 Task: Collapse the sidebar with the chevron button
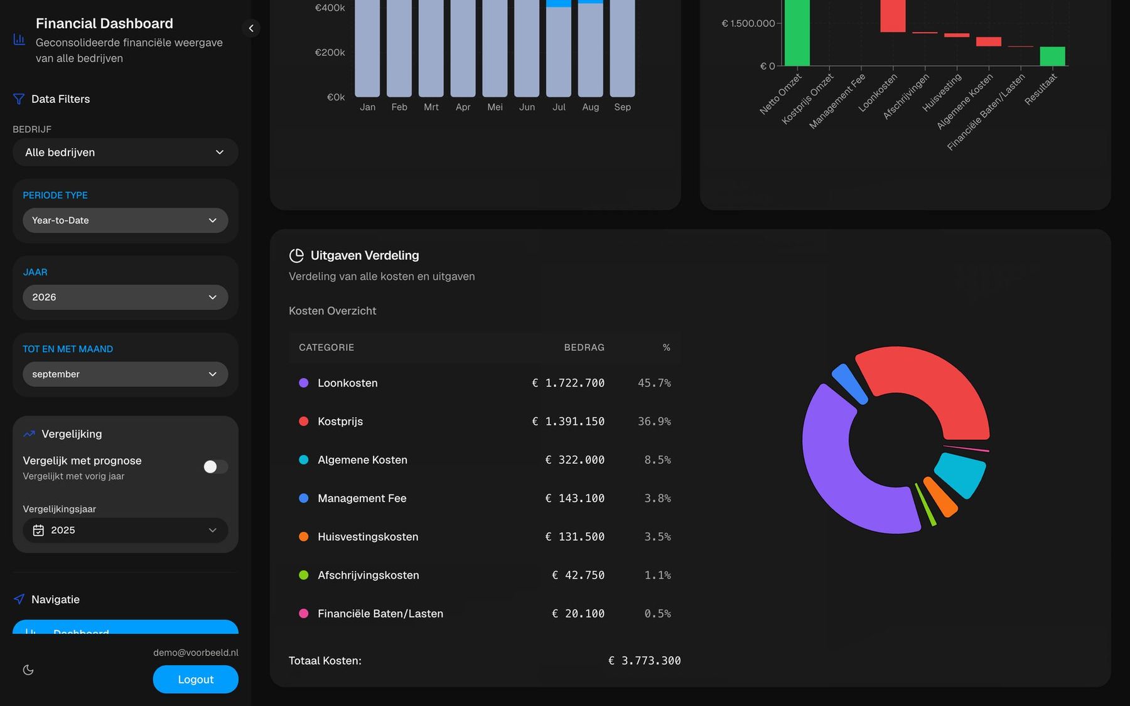coord(251,28)
